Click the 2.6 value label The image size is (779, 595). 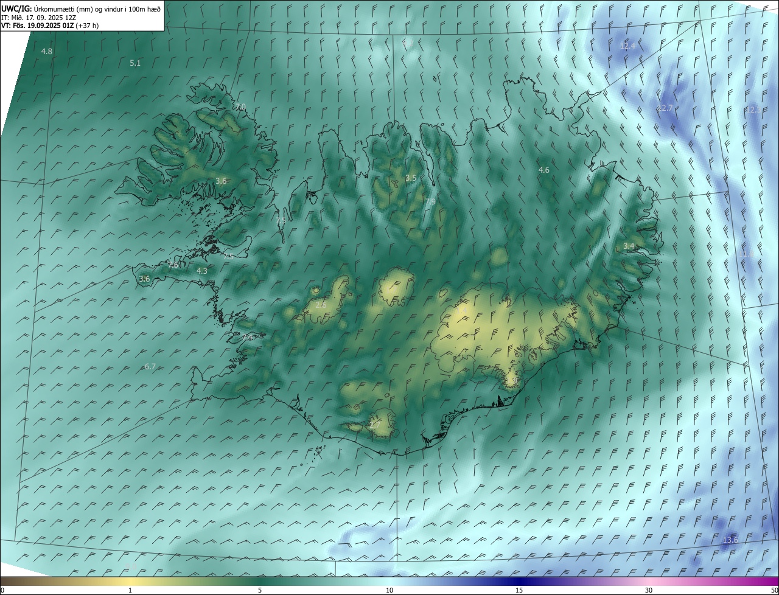(x=321, y=305)
